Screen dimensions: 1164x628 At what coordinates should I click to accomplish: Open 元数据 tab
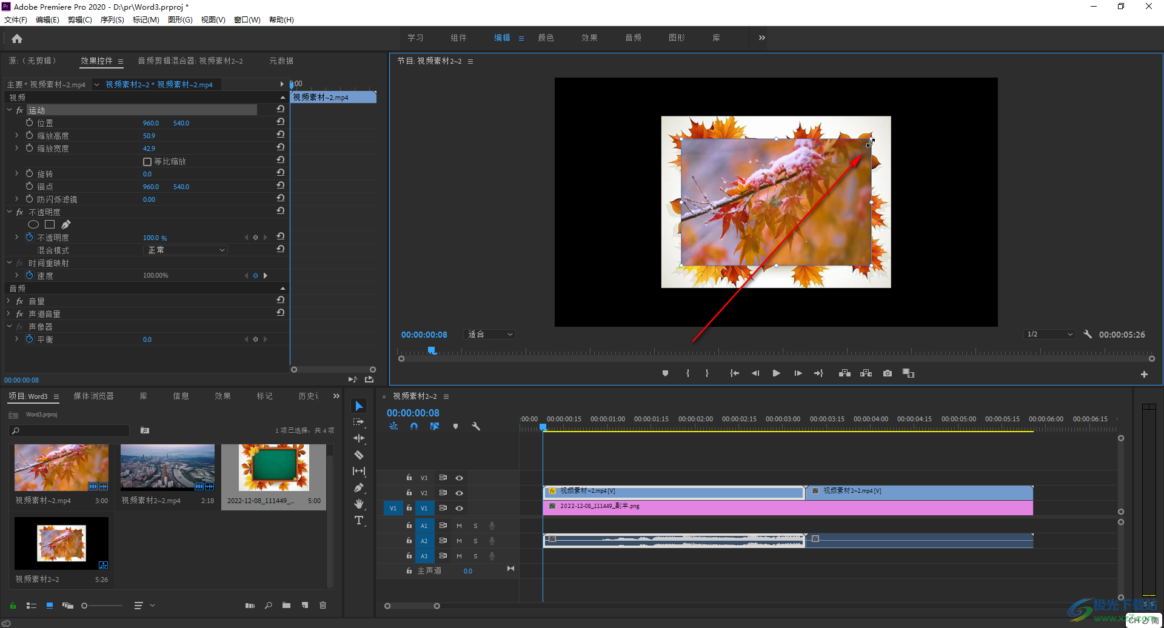click(x=281, y=61)
